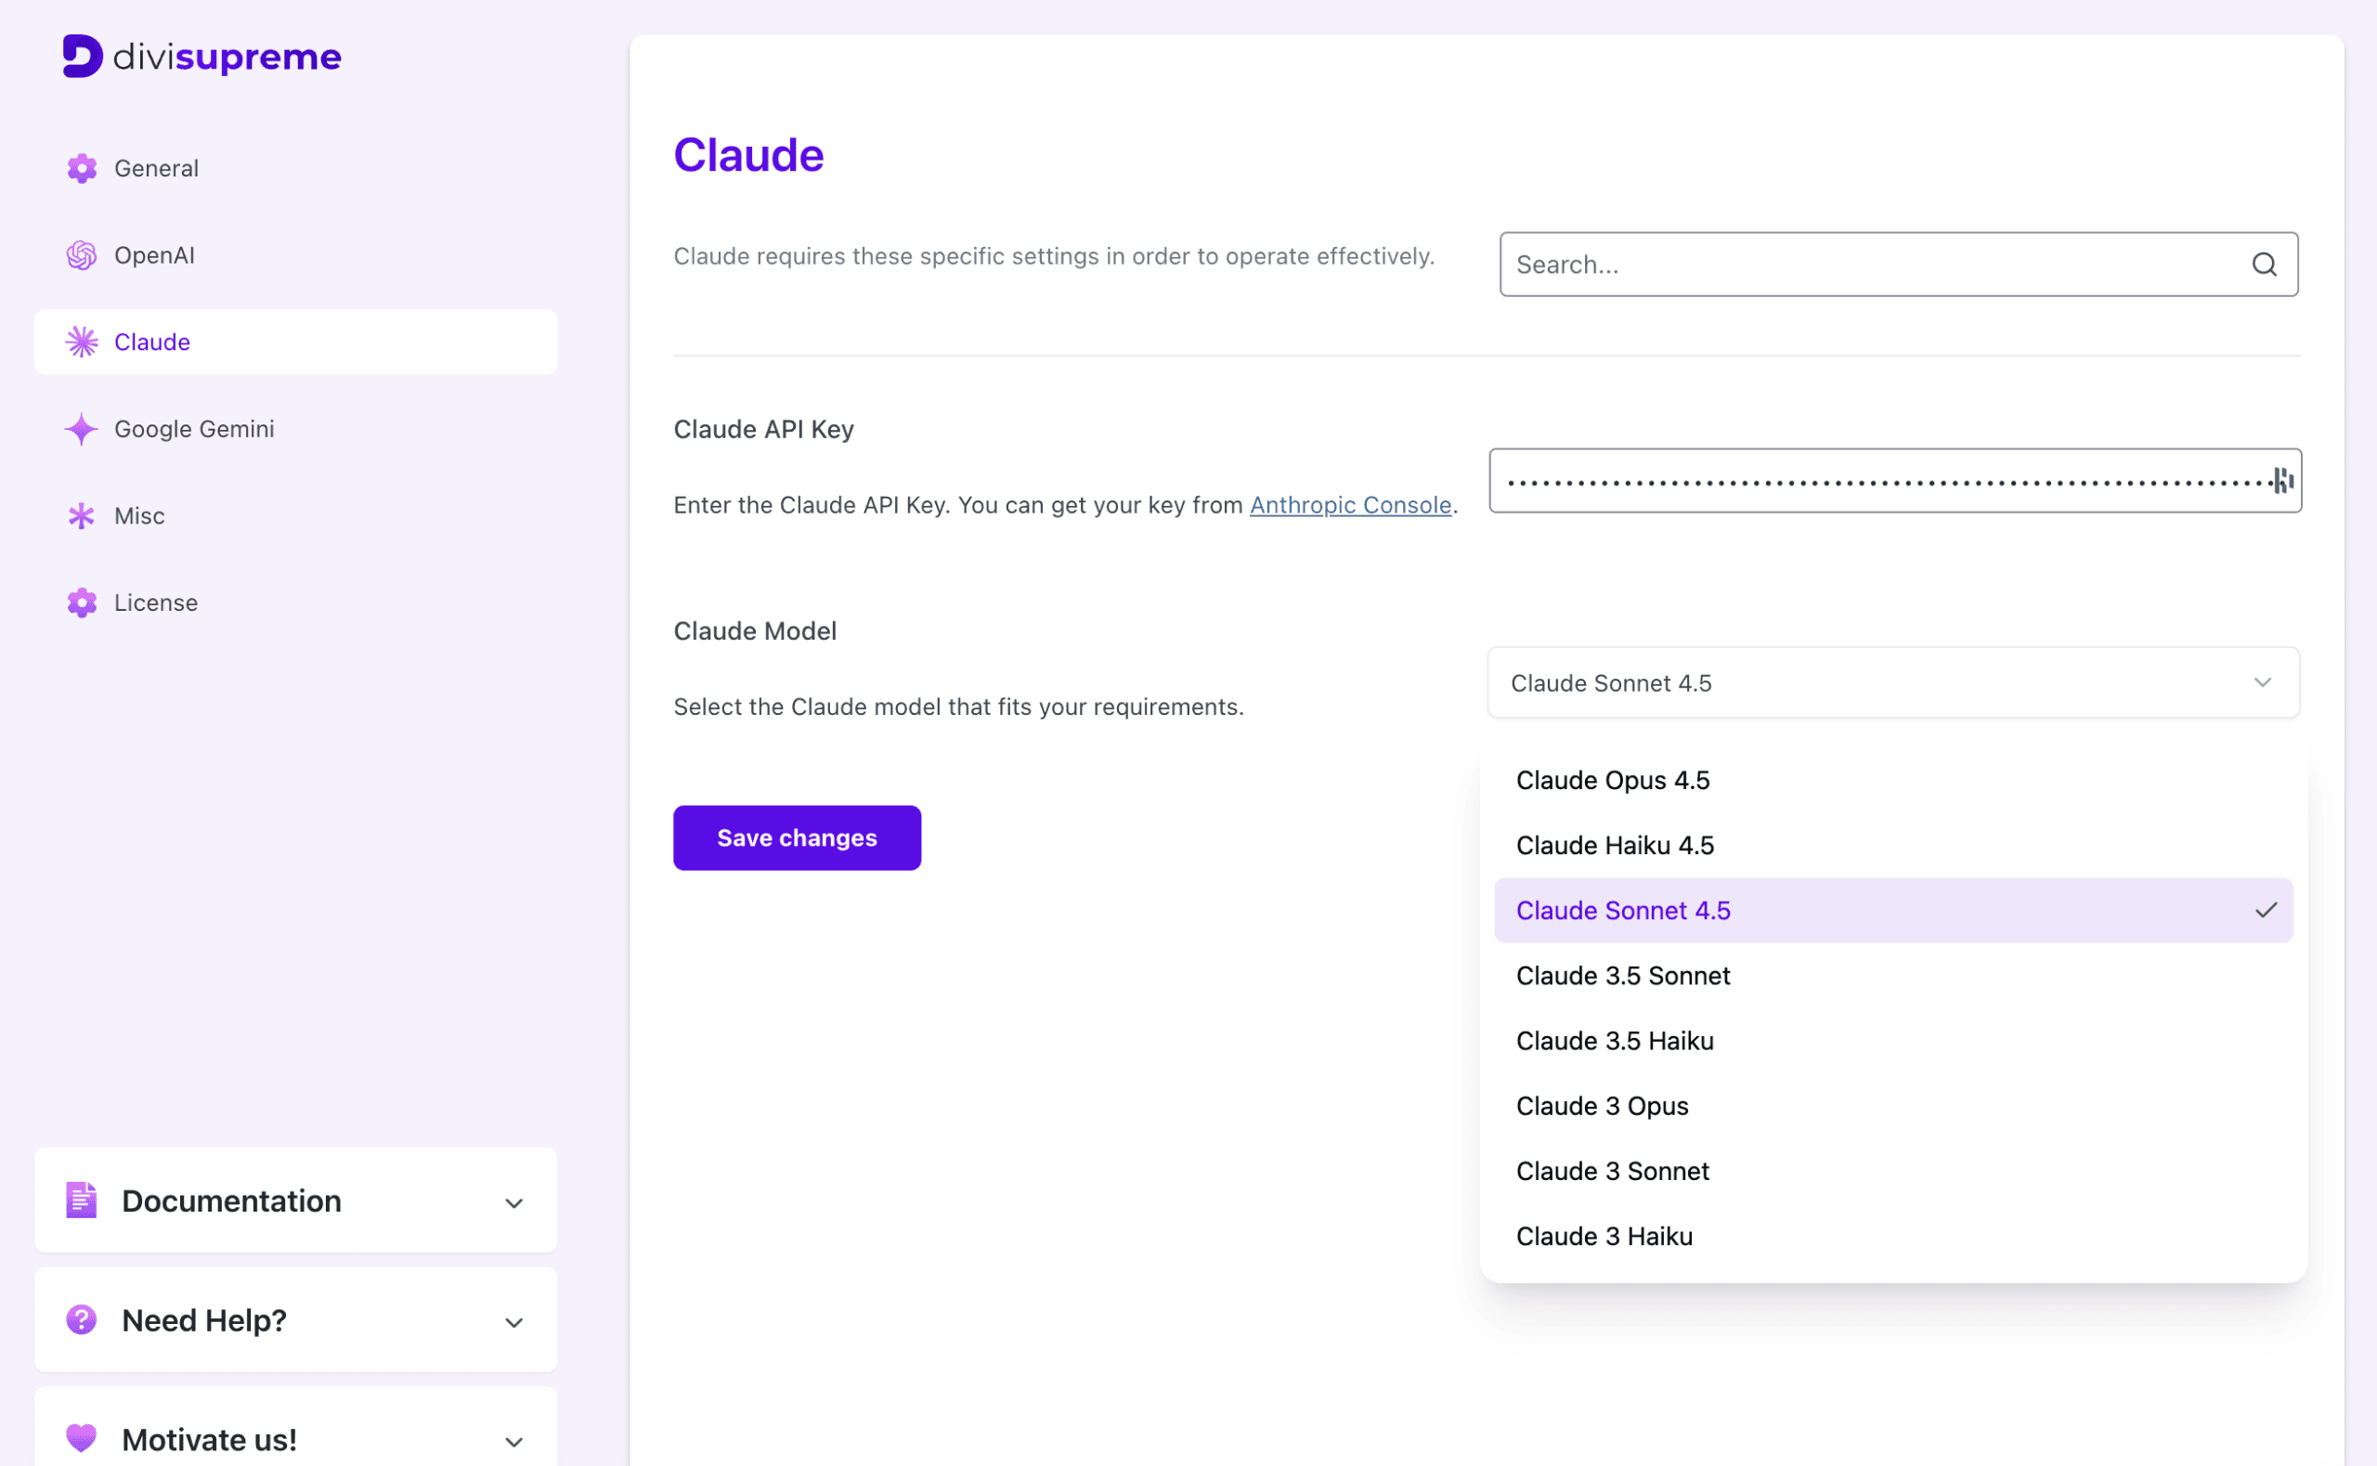This screenshot has height=1466, width=2377.
Task: Click the divisupreme logo icon
Action: 83,57
